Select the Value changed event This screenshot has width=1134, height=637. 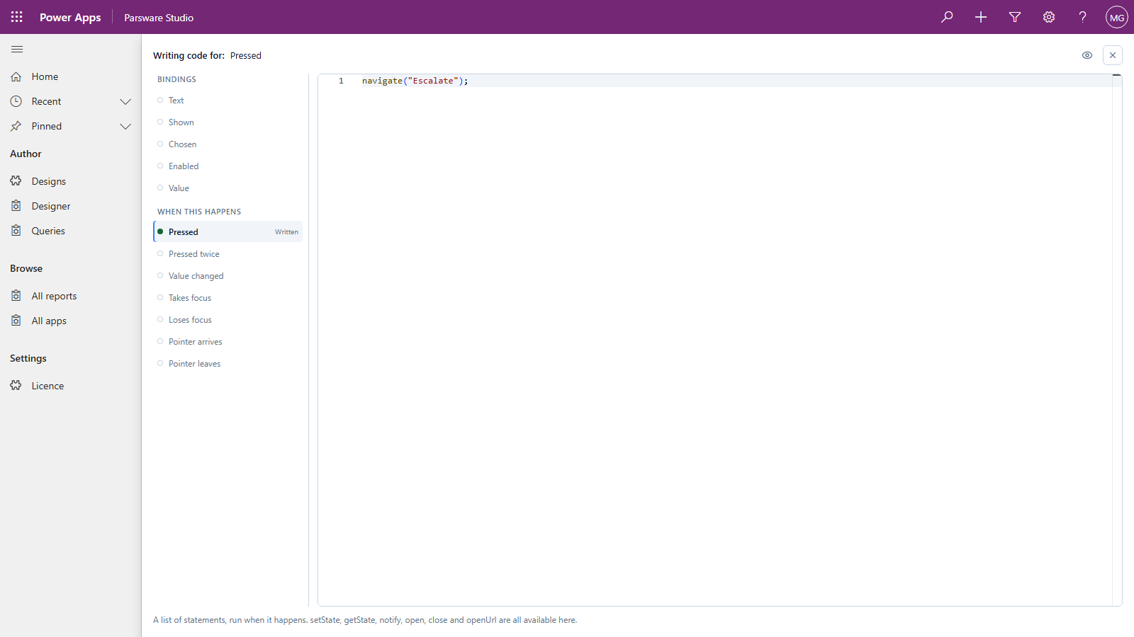coord(228,276)
